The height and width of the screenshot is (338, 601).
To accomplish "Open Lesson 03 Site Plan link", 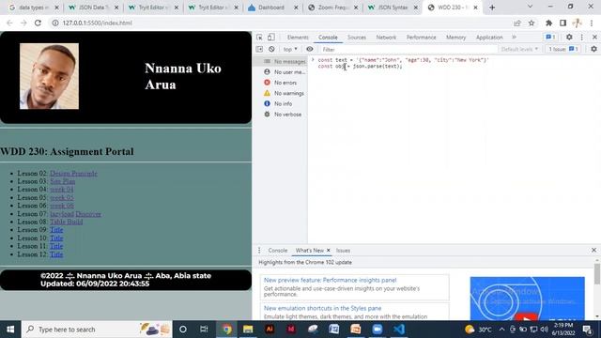I will tap(63, 181).
